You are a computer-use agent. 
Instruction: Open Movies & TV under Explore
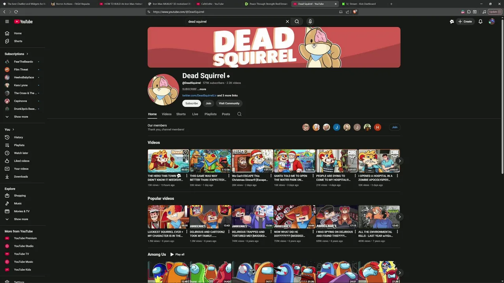(22, 211)
